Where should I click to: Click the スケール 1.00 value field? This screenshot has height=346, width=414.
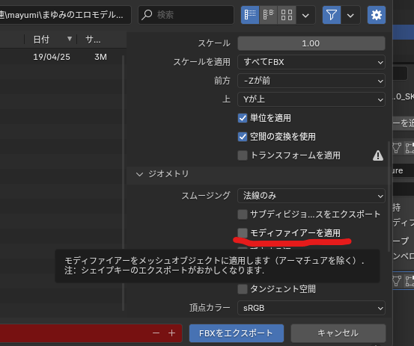tap(311, 43)
